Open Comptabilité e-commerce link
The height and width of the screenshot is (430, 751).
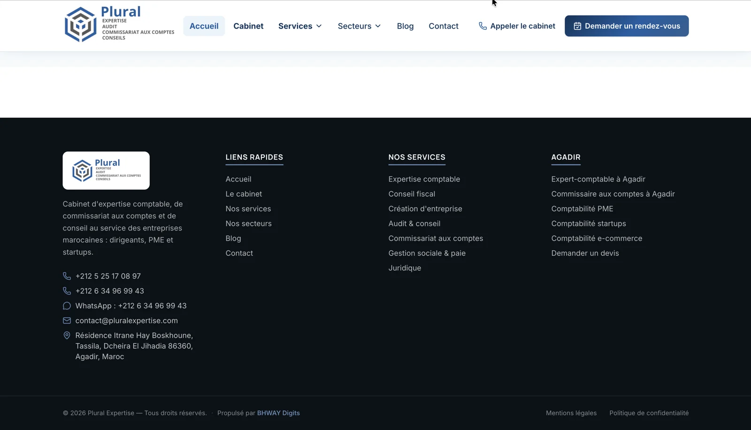(x=597, y=238)
